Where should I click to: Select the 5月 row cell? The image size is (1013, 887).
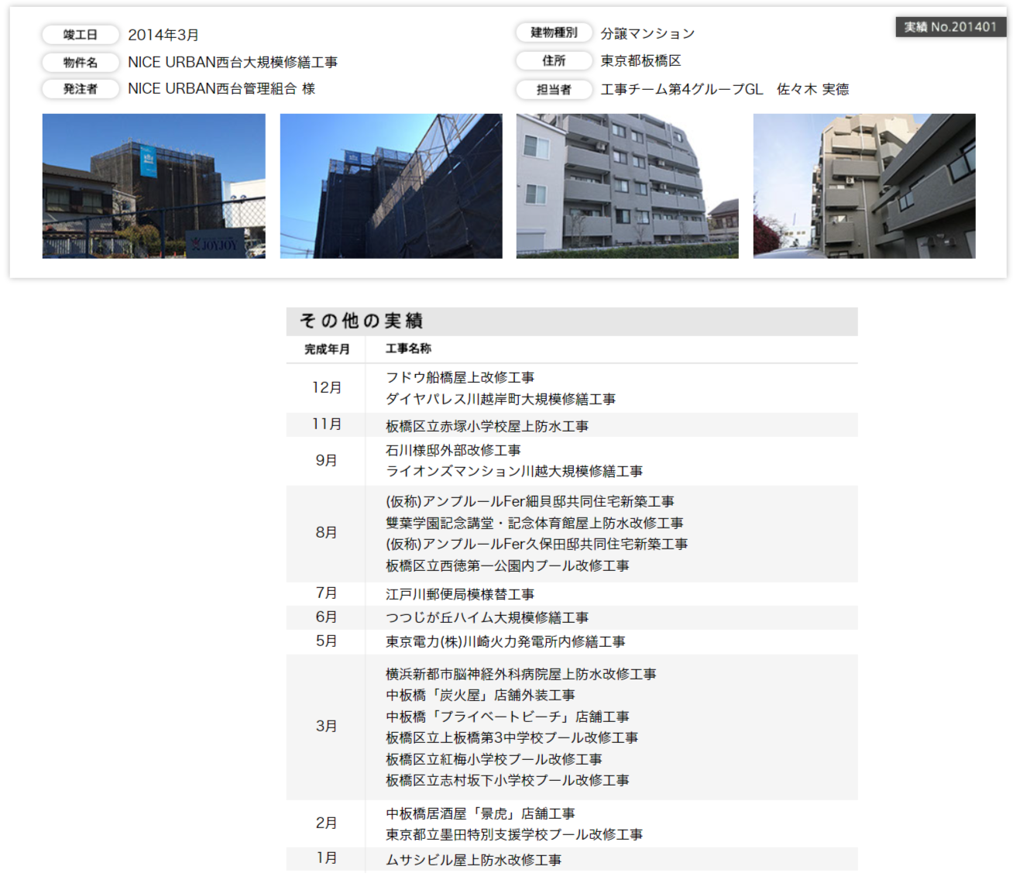(326, 641)
